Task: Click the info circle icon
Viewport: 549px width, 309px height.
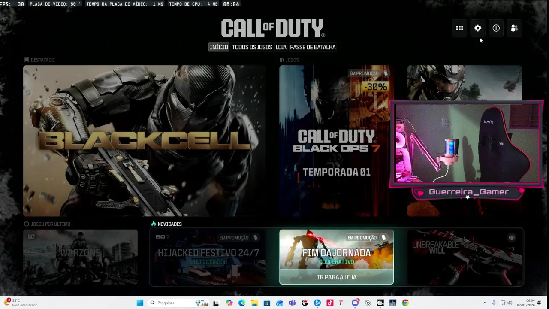Action: 496,28
